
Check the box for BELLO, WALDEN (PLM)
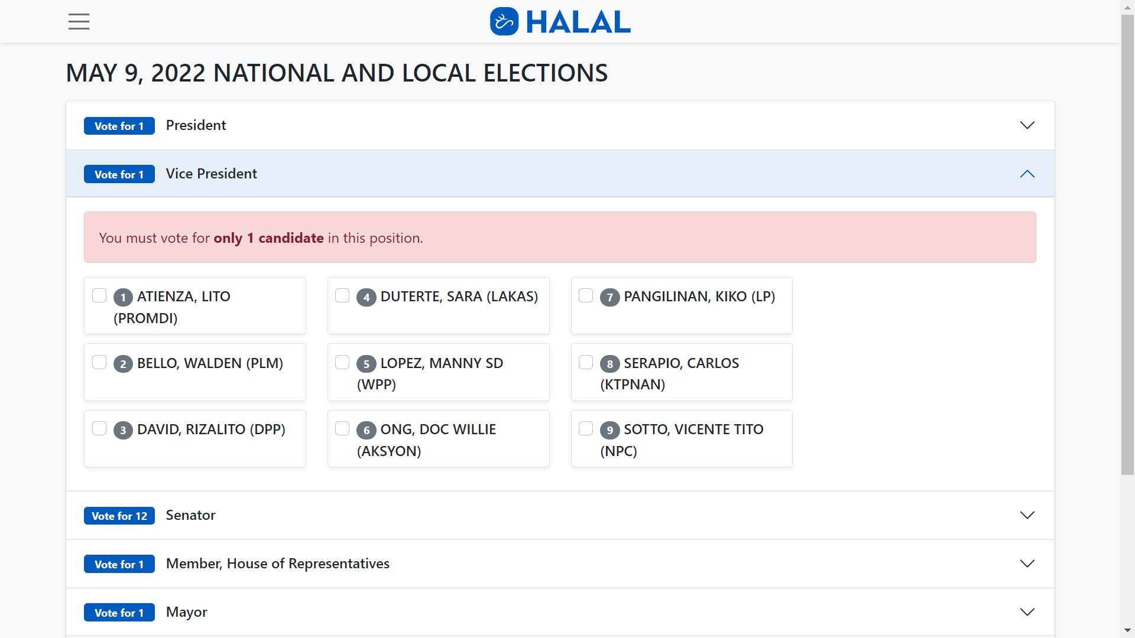point(99,363)
